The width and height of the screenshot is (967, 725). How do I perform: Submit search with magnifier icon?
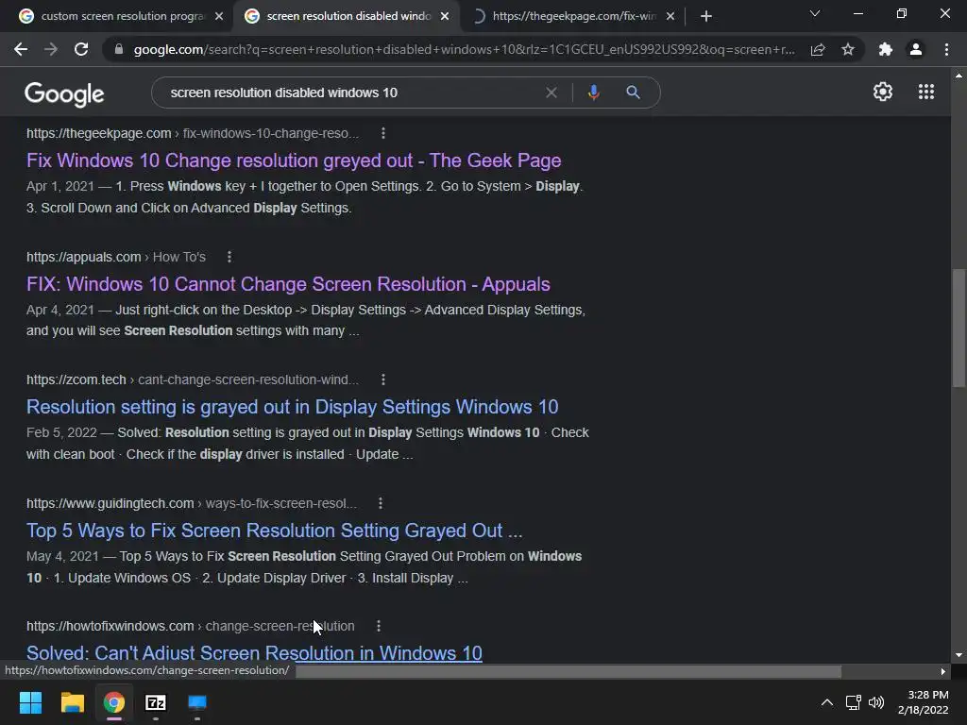point(633,93)
